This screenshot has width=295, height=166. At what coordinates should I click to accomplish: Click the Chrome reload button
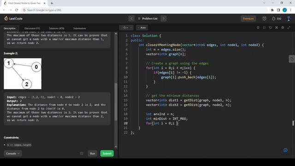click(x=17, y=10)
